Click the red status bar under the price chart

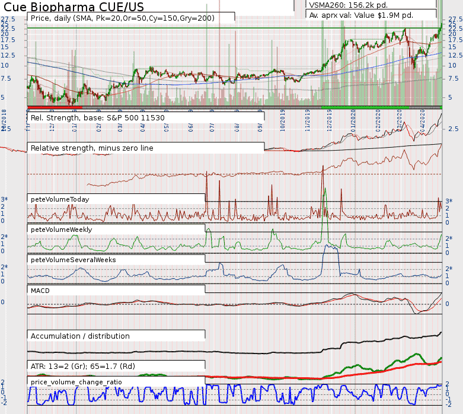pyautogui.click(x=55, y=107)
